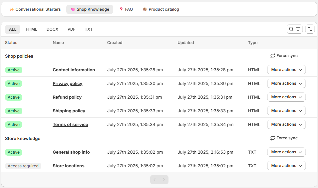The width and height of the screenshot is (318, 188).
Task: Expand More actions for Contact information
Action: 286,70
